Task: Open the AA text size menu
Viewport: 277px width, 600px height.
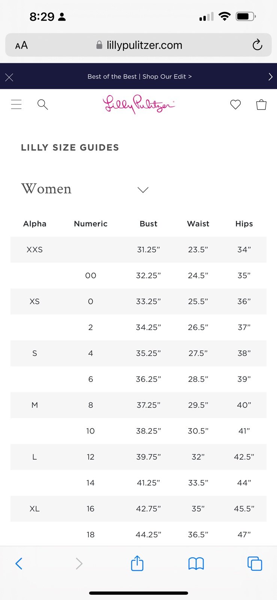Action: (21, 45)
